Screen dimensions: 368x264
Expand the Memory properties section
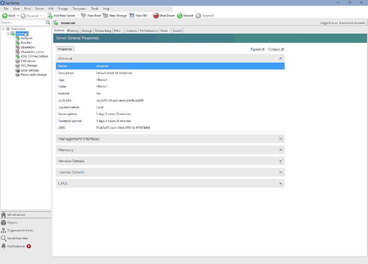point(281,150)
